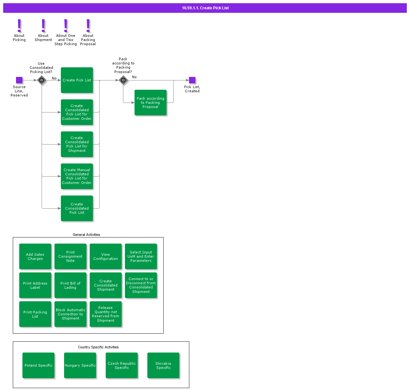This screenshot has width=410, height=391.
Task: Open the Print Consignment Note activity
Action: (x=70, y=256)
